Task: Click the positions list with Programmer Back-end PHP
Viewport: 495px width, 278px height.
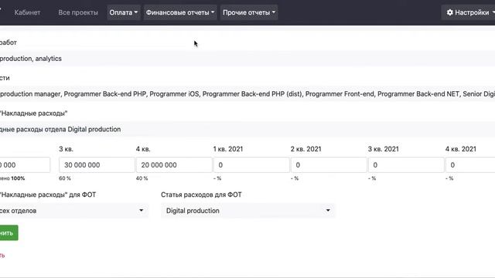Action: pyautogui.click(x=247, y=94)
